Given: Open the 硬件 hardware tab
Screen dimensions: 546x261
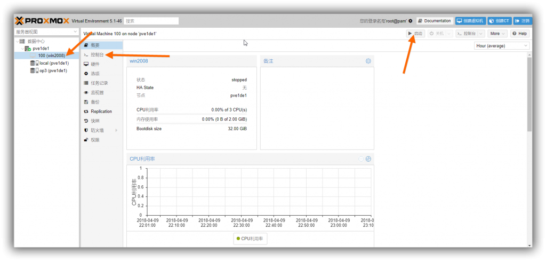Looking at the screenshot, I should tap(102, 64).
